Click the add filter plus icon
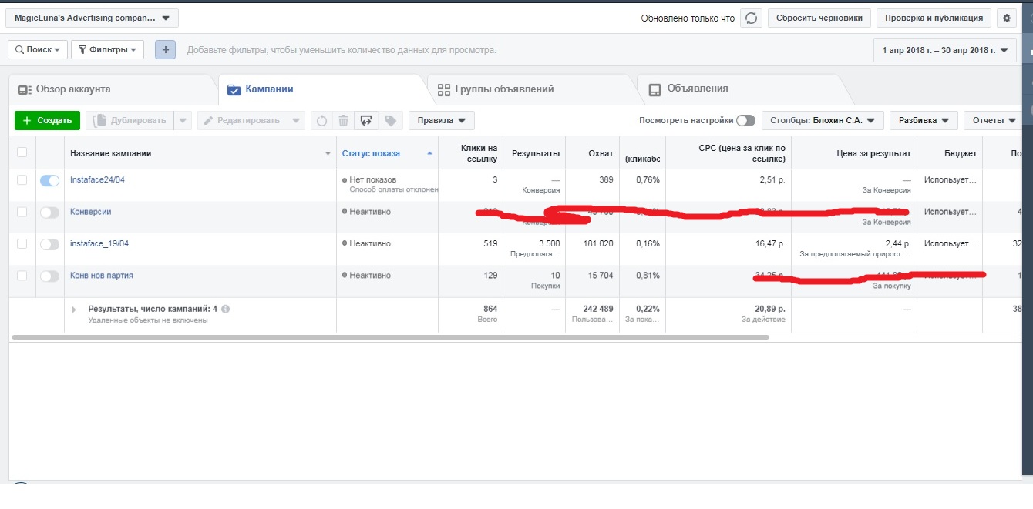1033x509 pixels. [165, 50]
